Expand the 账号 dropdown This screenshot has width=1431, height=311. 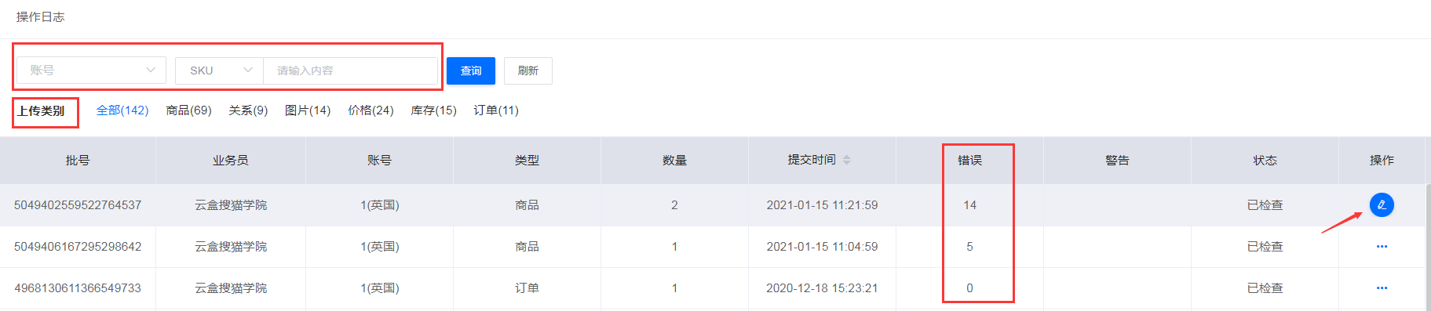[x=92, y=71]
